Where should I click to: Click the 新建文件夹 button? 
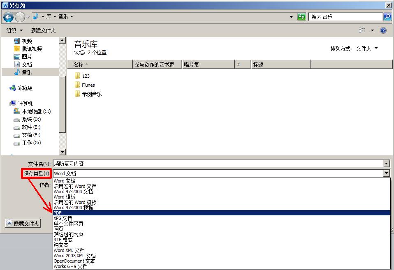click(43, 30)
